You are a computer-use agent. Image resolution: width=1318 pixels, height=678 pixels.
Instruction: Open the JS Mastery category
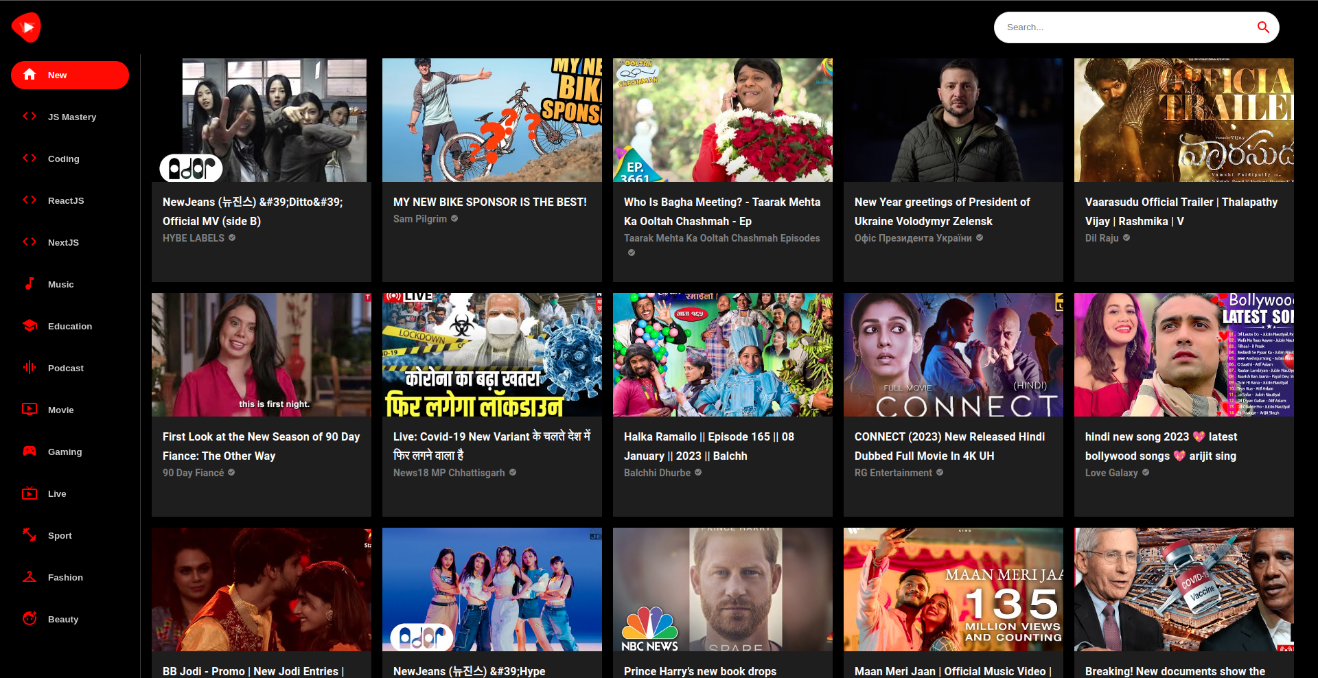pyautogui.click(x=70, y=117)
